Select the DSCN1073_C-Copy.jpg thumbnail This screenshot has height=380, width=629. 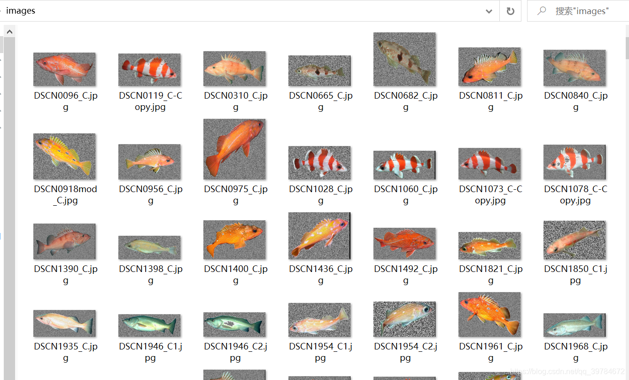(x=489, y=164)
